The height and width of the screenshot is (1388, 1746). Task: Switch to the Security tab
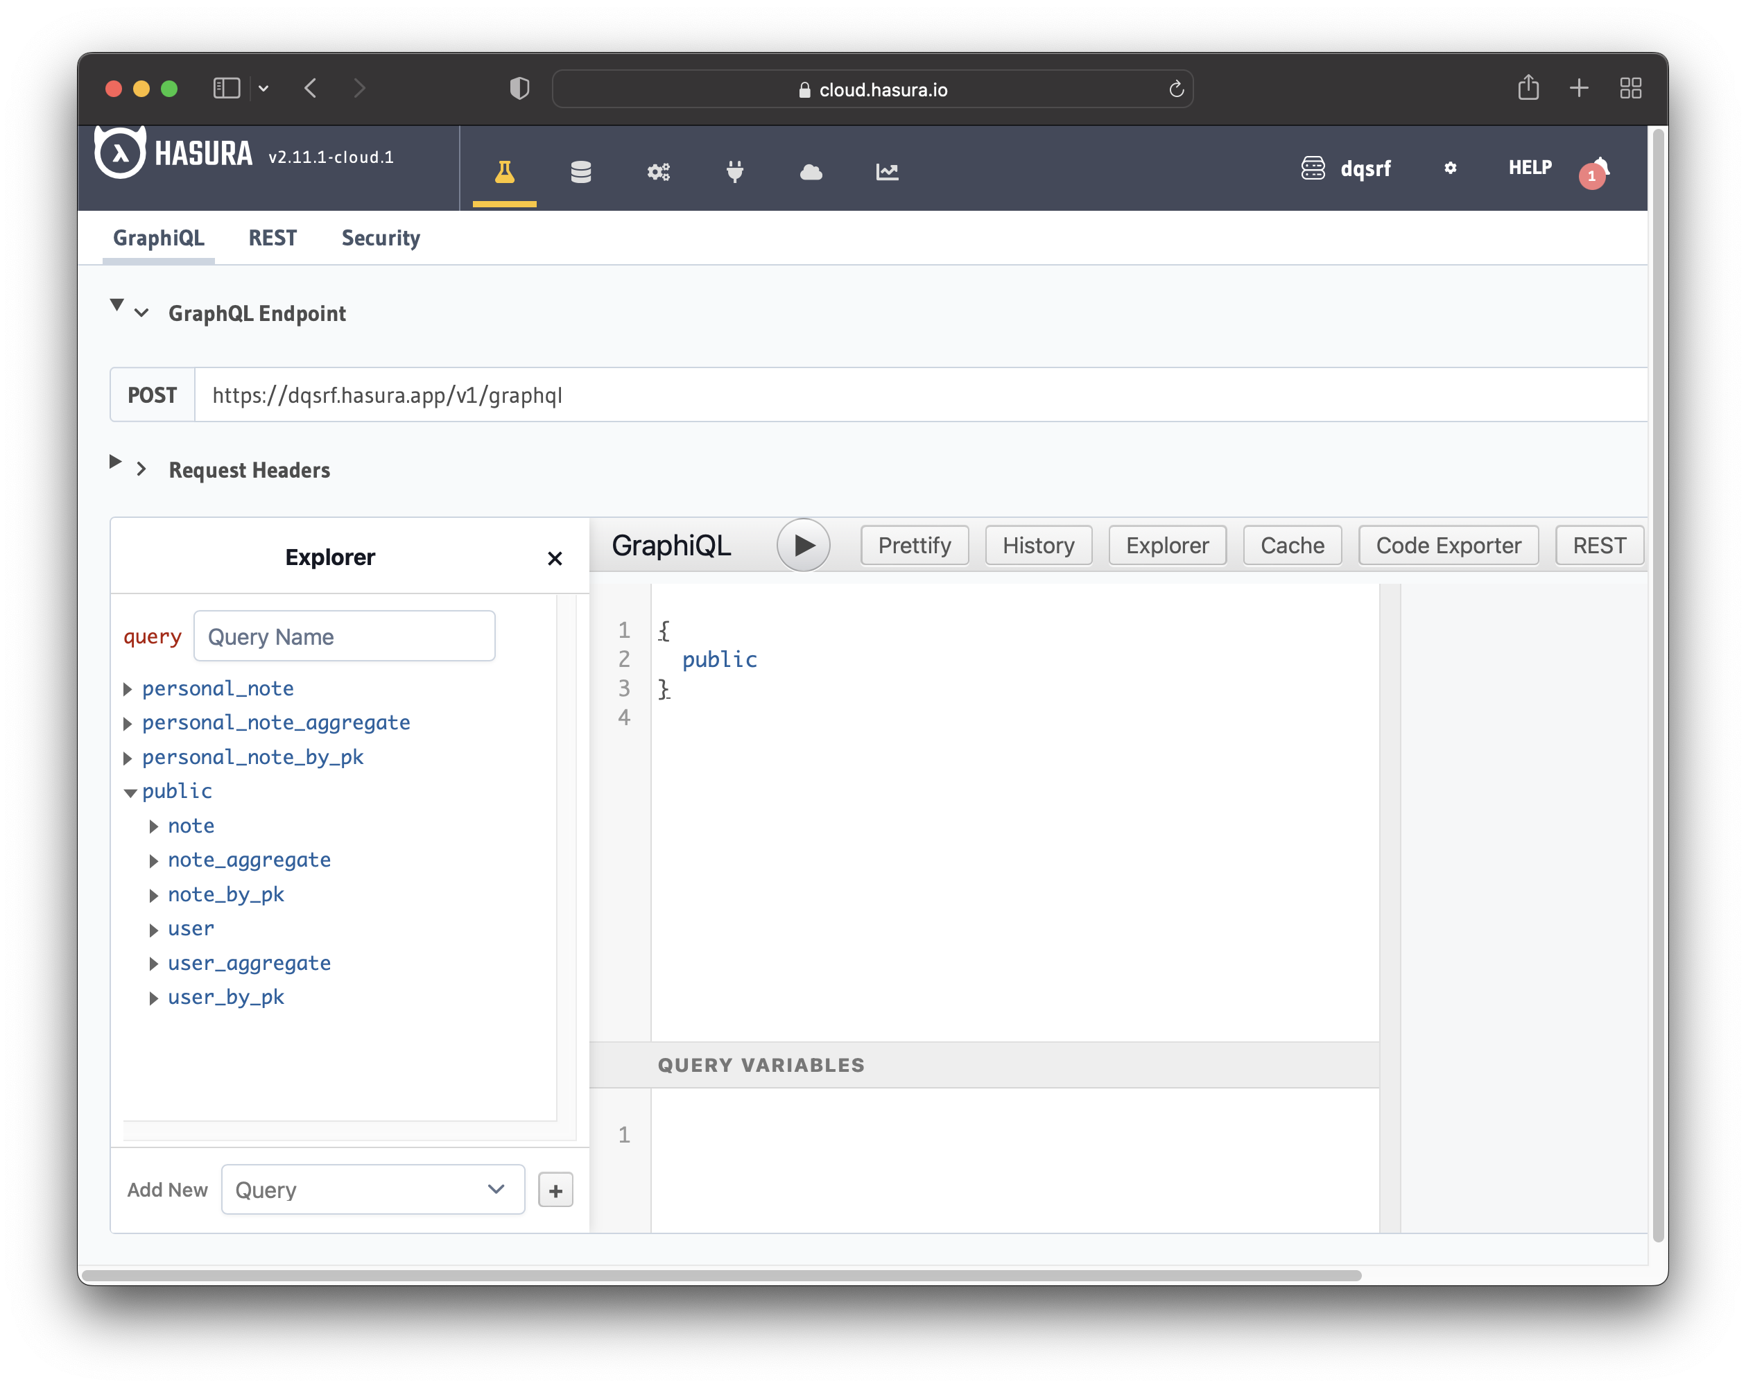380,238
